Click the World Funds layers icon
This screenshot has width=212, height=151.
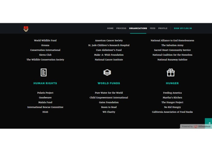pos(107,72)
